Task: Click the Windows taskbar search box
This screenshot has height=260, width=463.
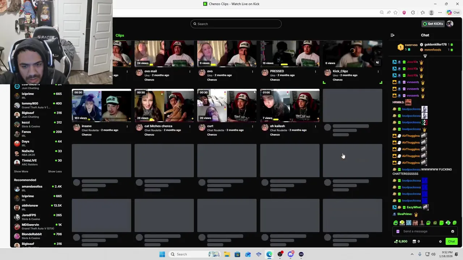Action: 195,254
